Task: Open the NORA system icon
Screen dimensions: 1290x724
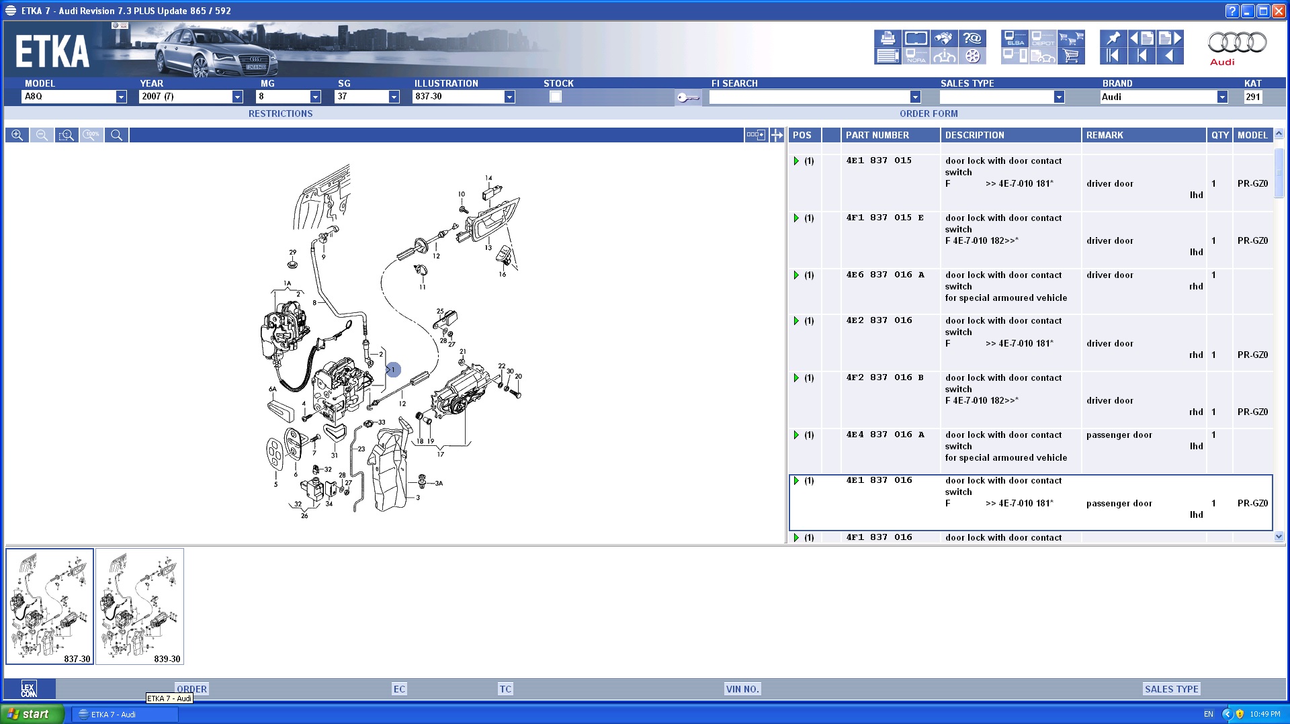Action: tap(916, 56)
